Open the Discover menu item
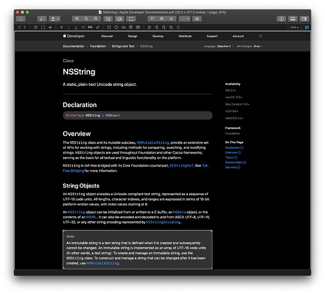This screenshot has width=325, height=294. [107, 36]
